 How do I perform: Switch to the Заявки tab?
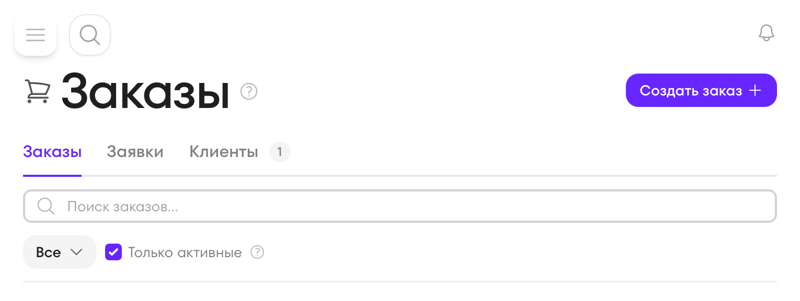135,152
